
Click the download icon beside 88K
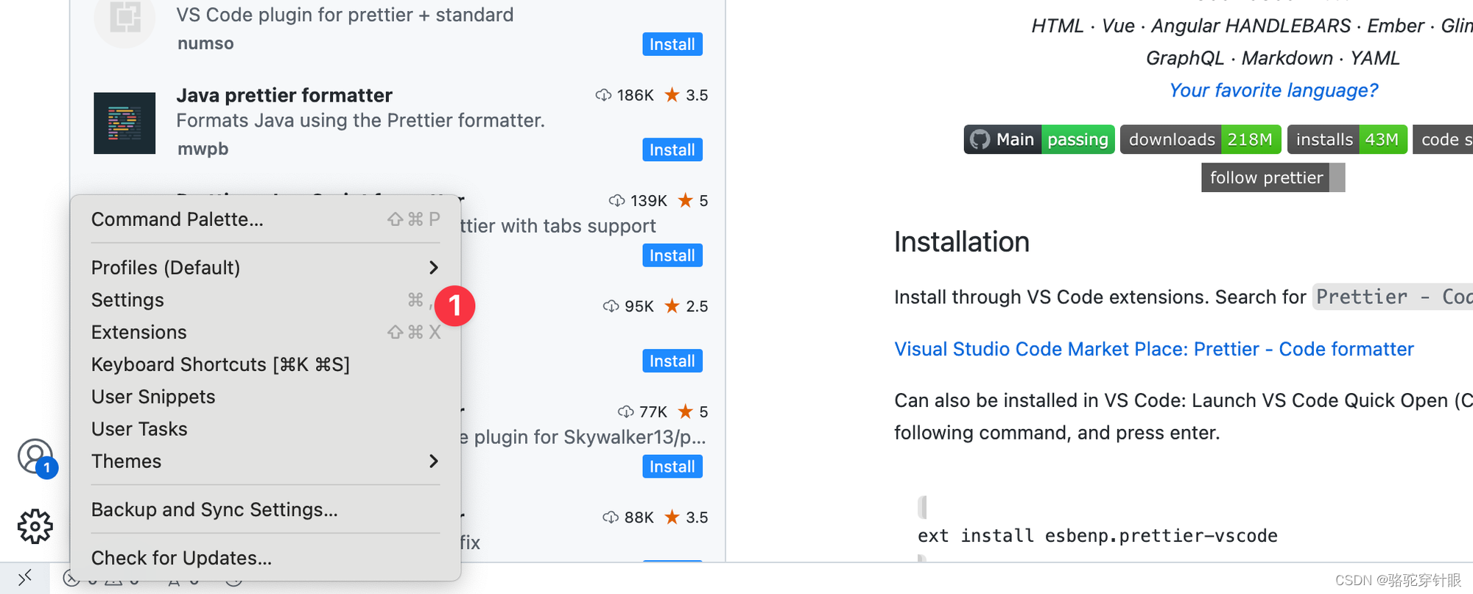tap(611, 517)
